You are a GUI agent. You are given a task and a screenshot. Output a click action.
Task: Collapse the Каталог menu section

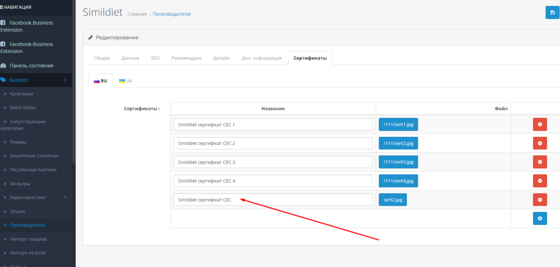[65, 80]
